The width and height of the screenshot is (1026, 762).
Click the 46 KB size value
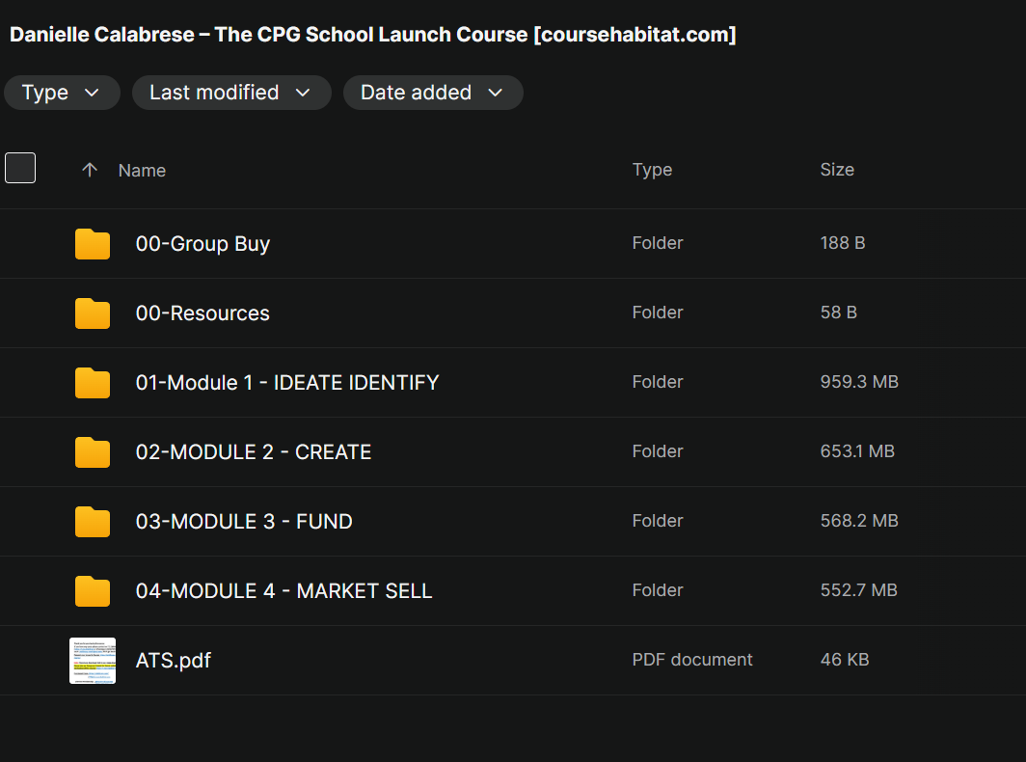(x=844, y=659)
